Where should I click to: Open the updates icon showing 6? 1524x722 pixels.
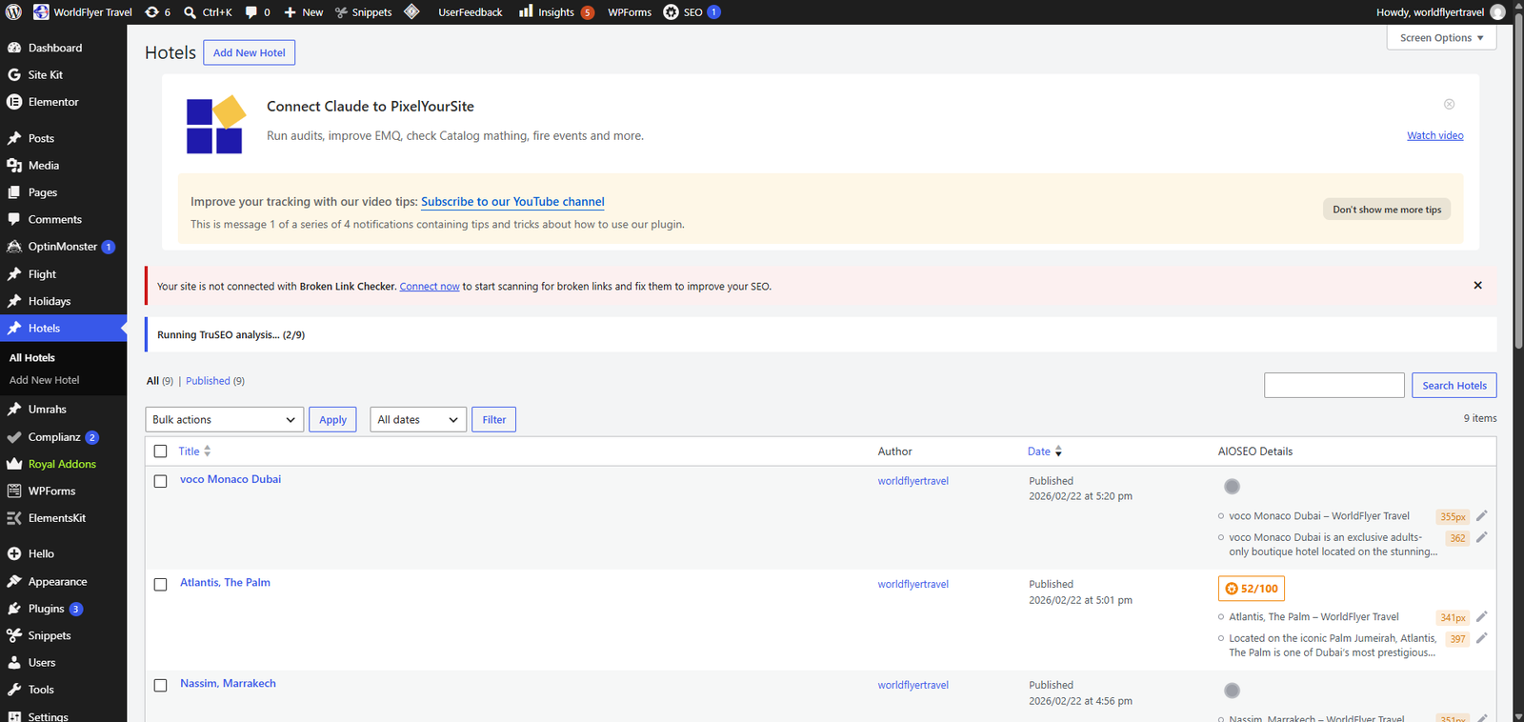coord(157,12)
